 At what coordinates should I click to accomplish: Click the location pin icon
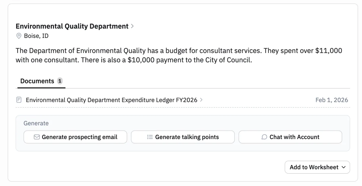click(19, 36)
